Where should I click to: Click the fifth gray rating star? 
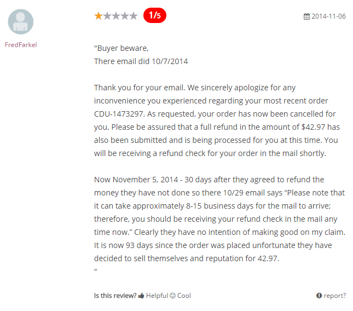[134, 16]
